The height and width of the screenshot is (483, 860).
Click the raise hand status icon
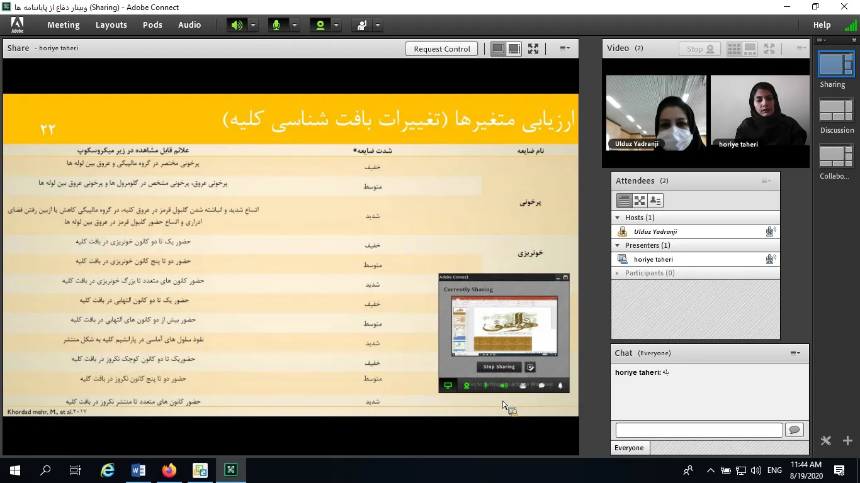point(362,25)
